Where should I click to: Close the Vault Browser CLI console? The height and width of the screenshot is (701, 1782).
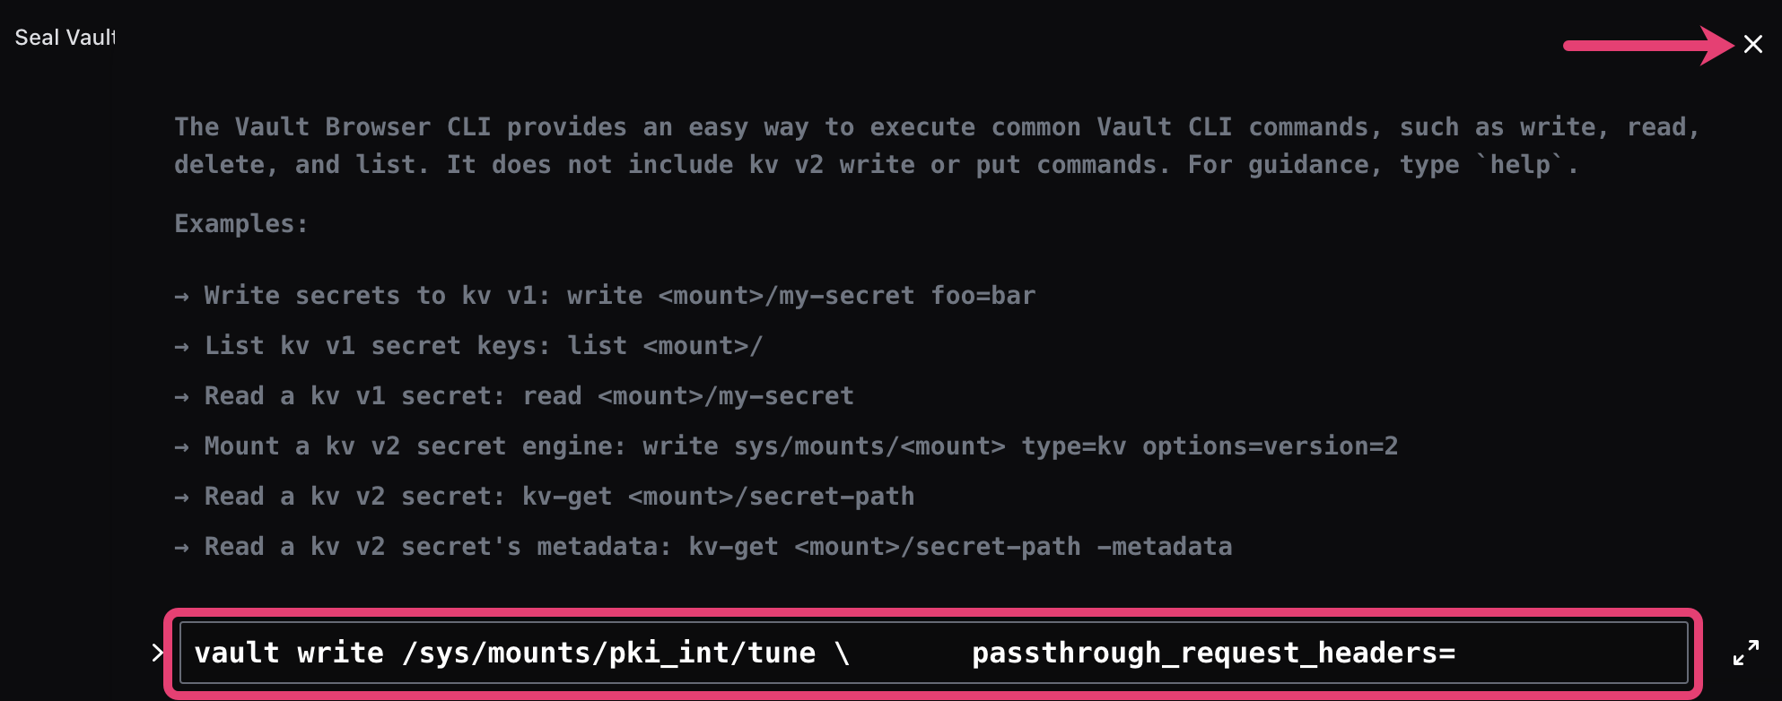[1753, 44]
